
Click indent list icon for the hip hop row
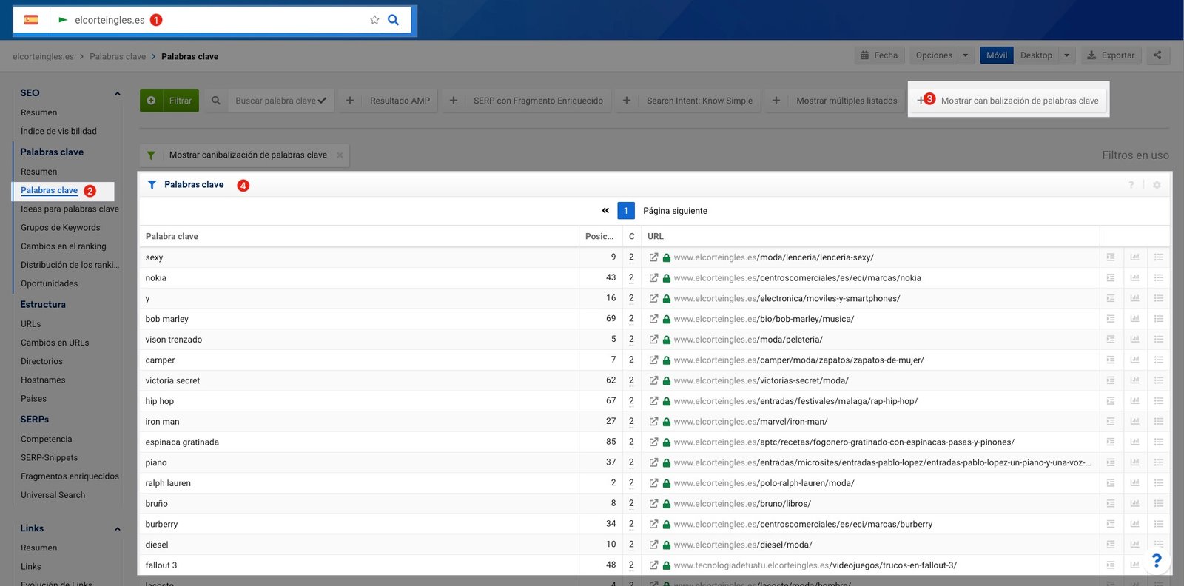1111,401
